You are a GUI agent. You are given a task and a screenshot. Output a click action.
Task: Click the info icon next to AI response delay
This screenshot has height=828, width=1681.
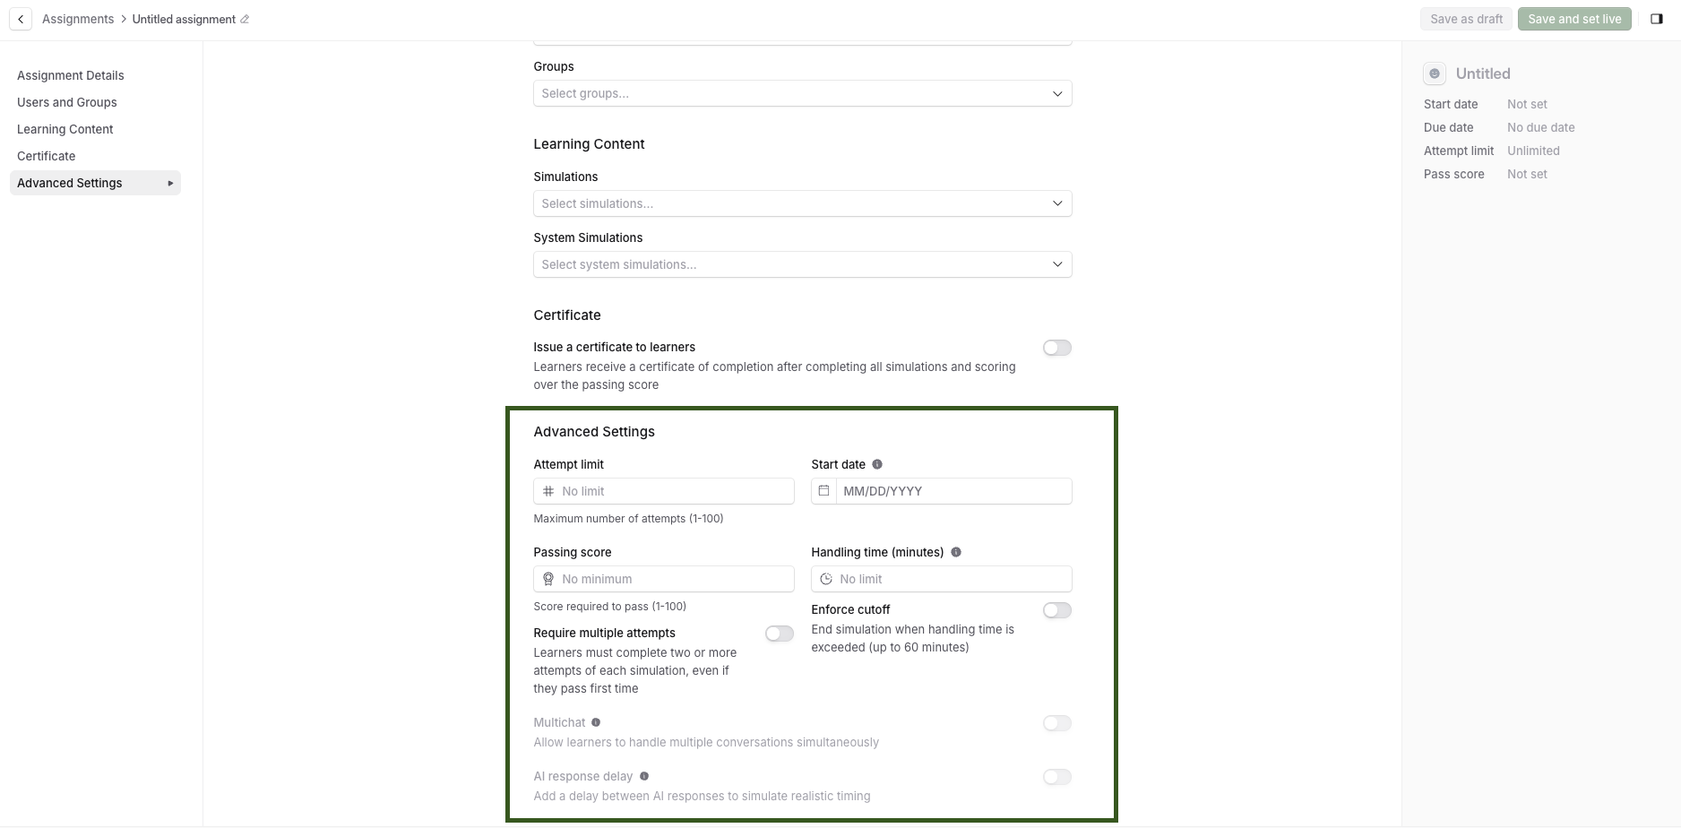(644, 776)
